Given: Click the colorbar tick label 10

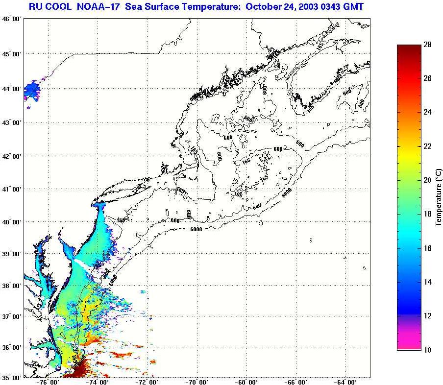Looking at the screenshot, I should click(427, 350).
